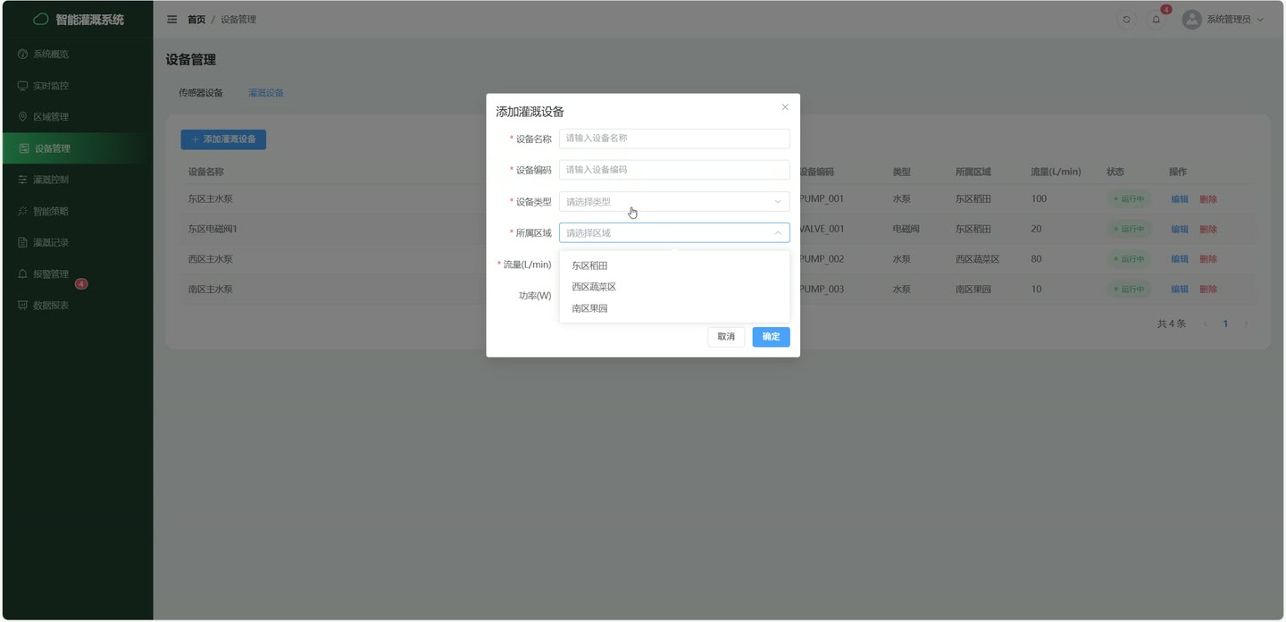Open the 设备类型 dropdown
The image size is (1286, 622).
click(x=674, y=202)
